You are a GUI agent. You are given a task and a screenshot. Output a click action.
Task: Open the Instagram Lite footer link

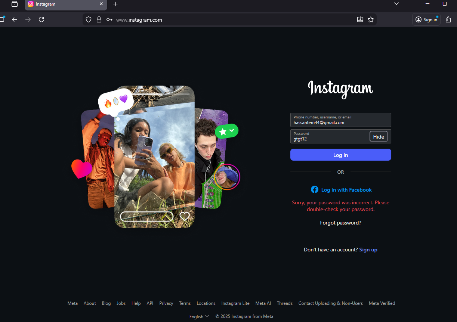pos(235,303)
